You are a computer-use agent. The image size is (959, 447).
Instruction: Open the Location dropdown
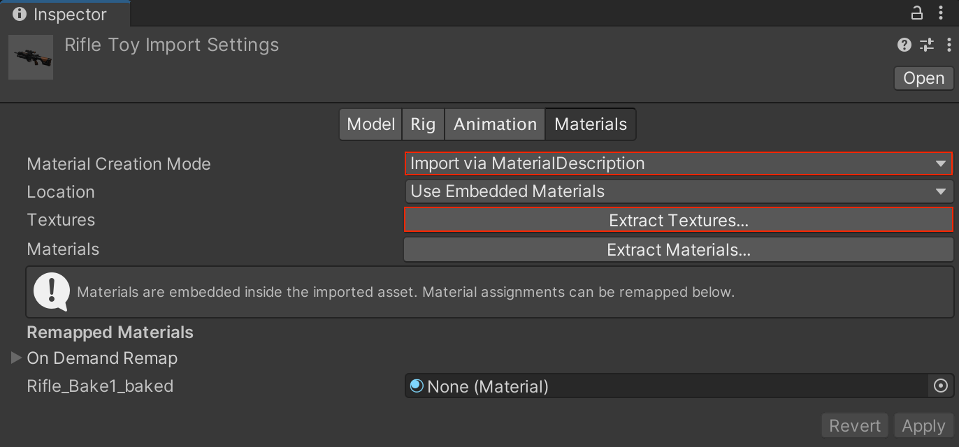pos(678,191)
